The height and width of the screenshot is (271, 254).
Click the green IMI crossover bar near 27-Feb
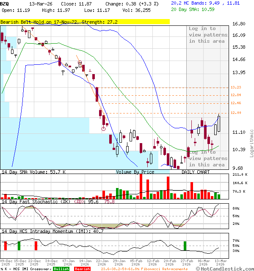[x=185, y=246]
